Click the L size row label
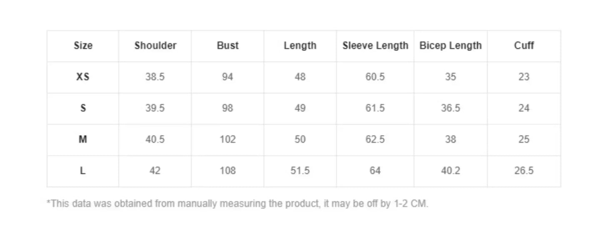The height and width of the screenshot is (237, 602). tap(83, 170)
